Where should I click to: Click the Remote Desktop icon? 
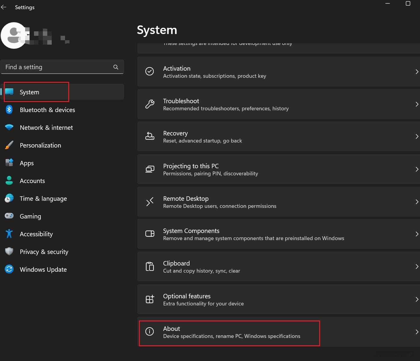point(150,202)
